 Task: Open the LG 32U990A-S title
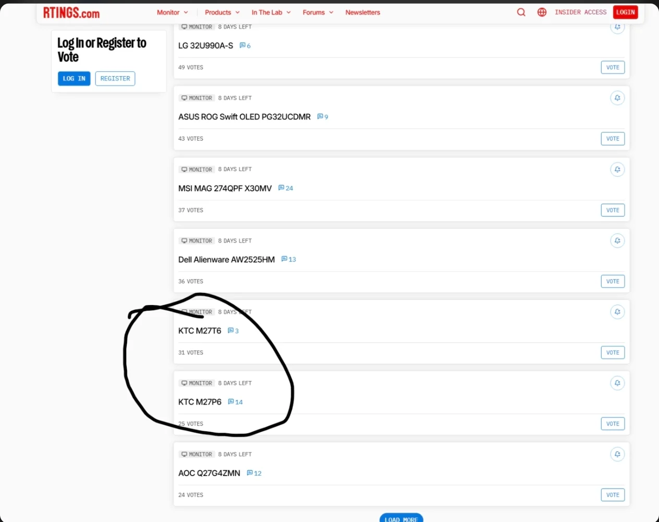(x=205, y=46)
